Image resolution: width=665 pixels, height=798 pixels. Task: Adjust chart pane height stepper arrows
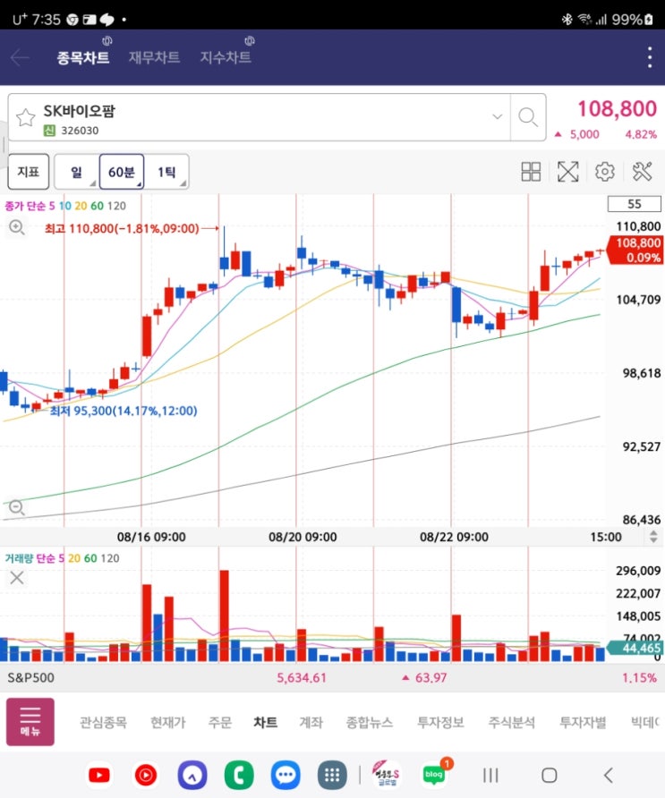[653, 537]
